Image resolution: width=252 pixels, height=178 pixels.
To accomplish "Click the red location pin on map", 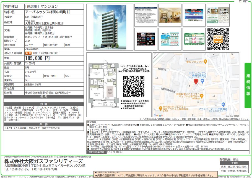I will point(196,82).
